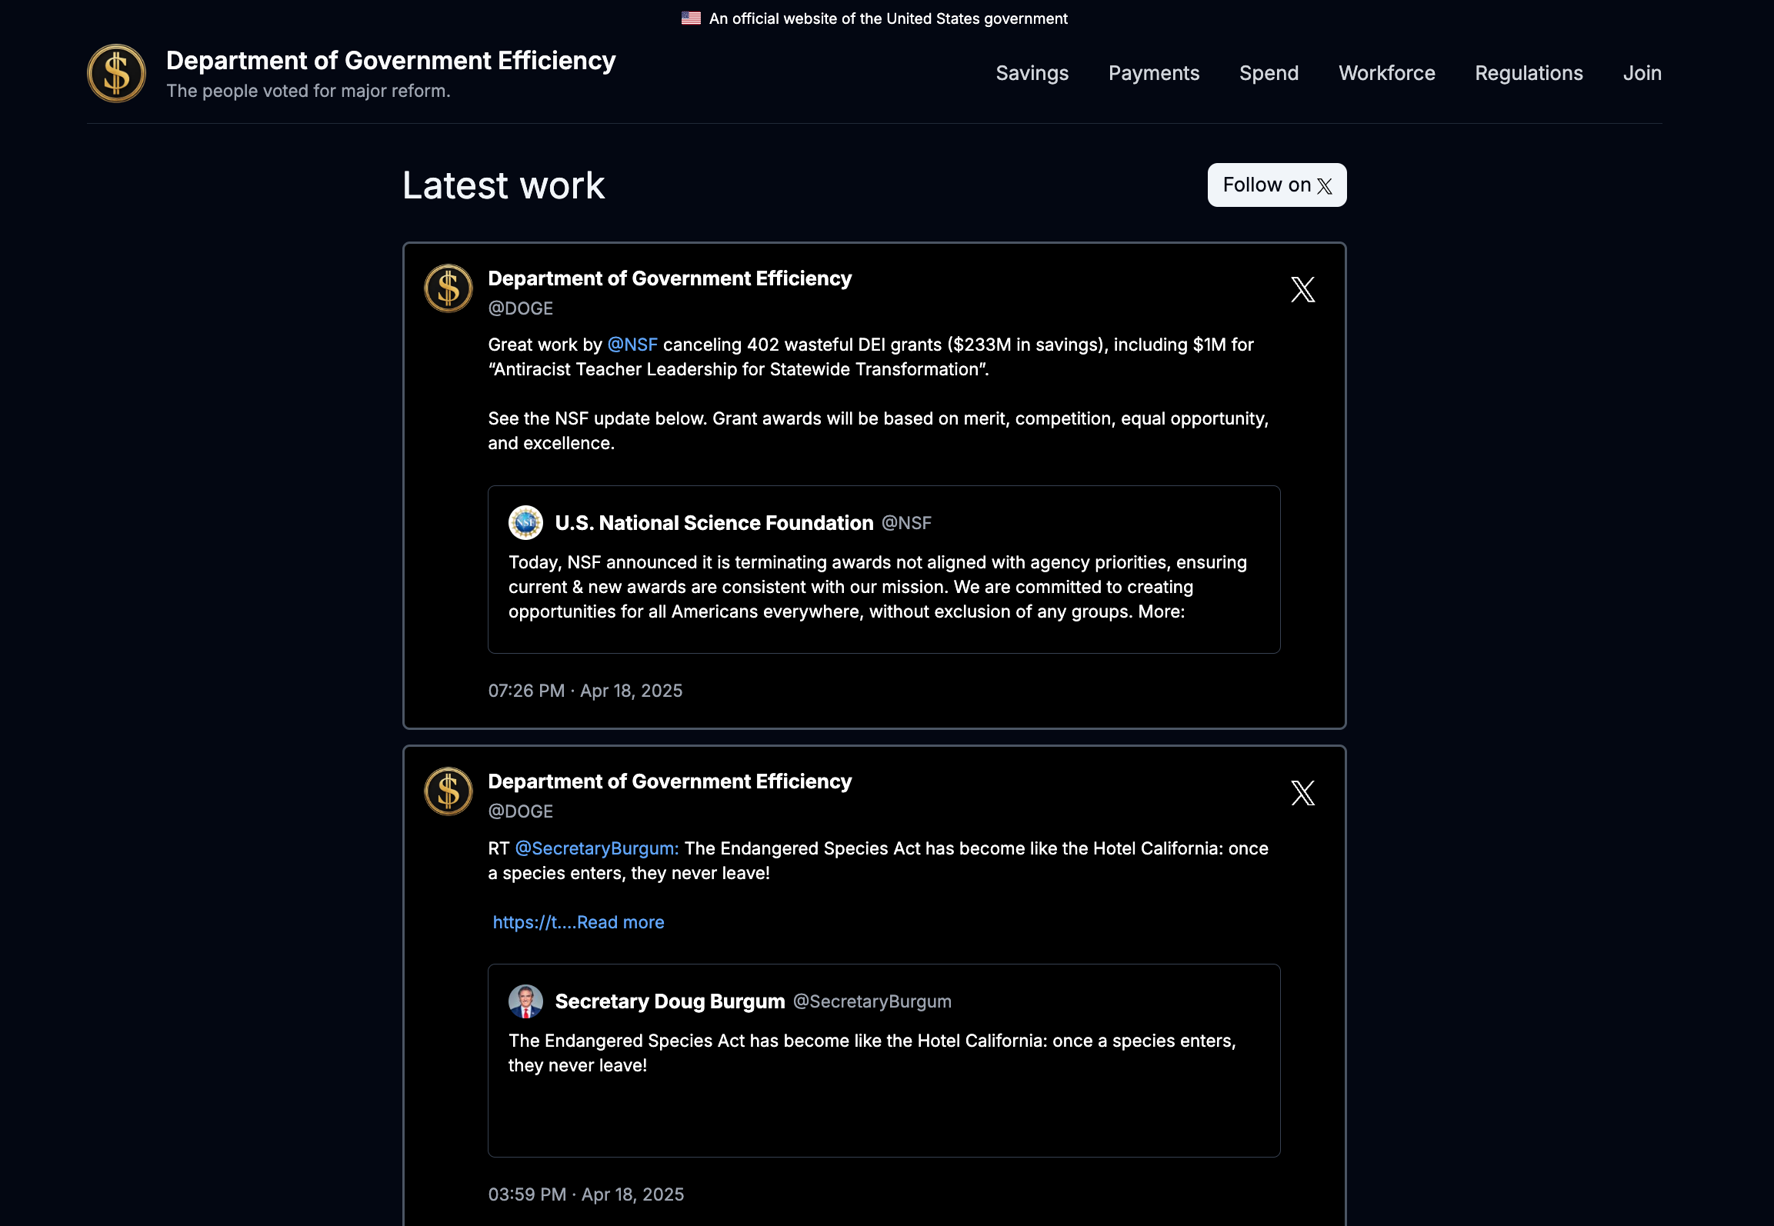Image resolution: width=1774 pixels, height=1226 pixels.
Task: Click the official website of United States government text
Action: tap(888, 18)
